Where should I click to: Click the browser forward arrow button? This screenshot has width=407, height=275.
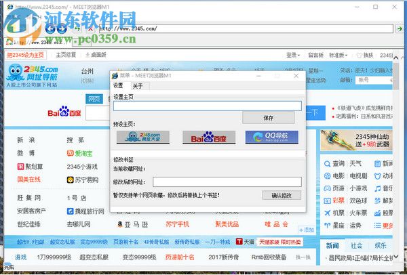(62, 28)
